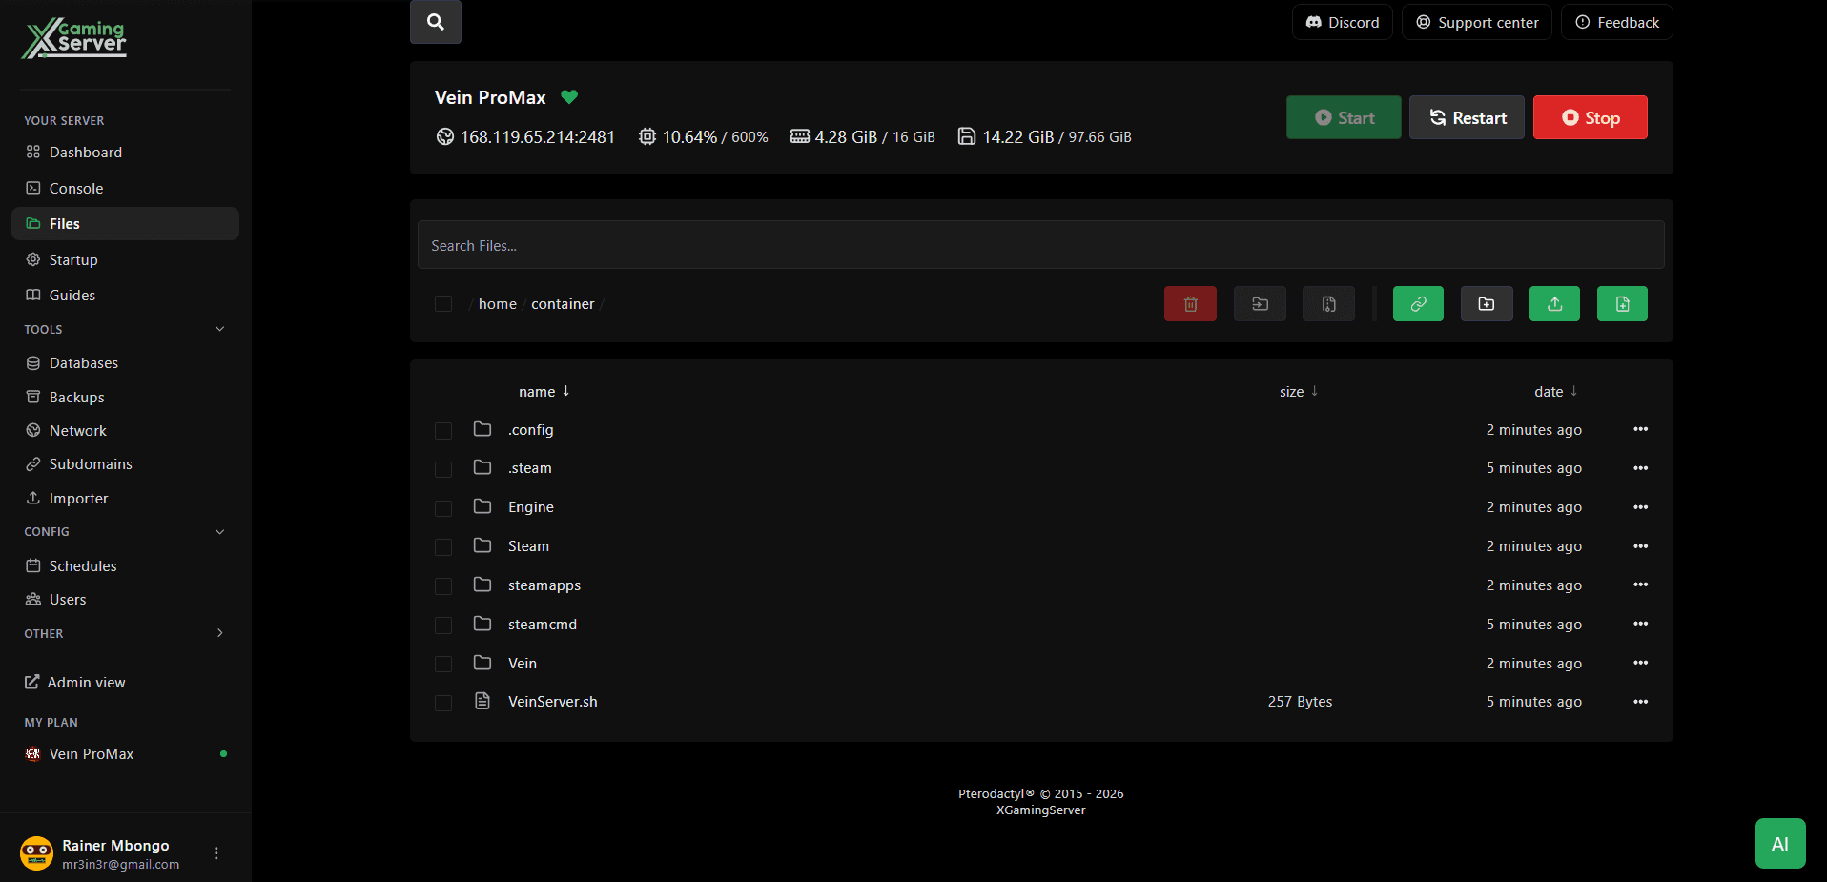The width and height of the screenshot is (1827, 882).
Task: Expand the OTHER sidebar section
Action: (x=220, y=632)
